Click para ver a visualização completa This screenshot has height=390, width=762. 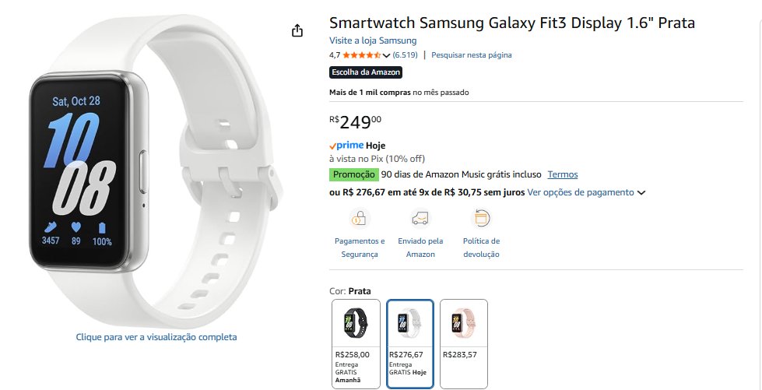(x=156, y=337)
